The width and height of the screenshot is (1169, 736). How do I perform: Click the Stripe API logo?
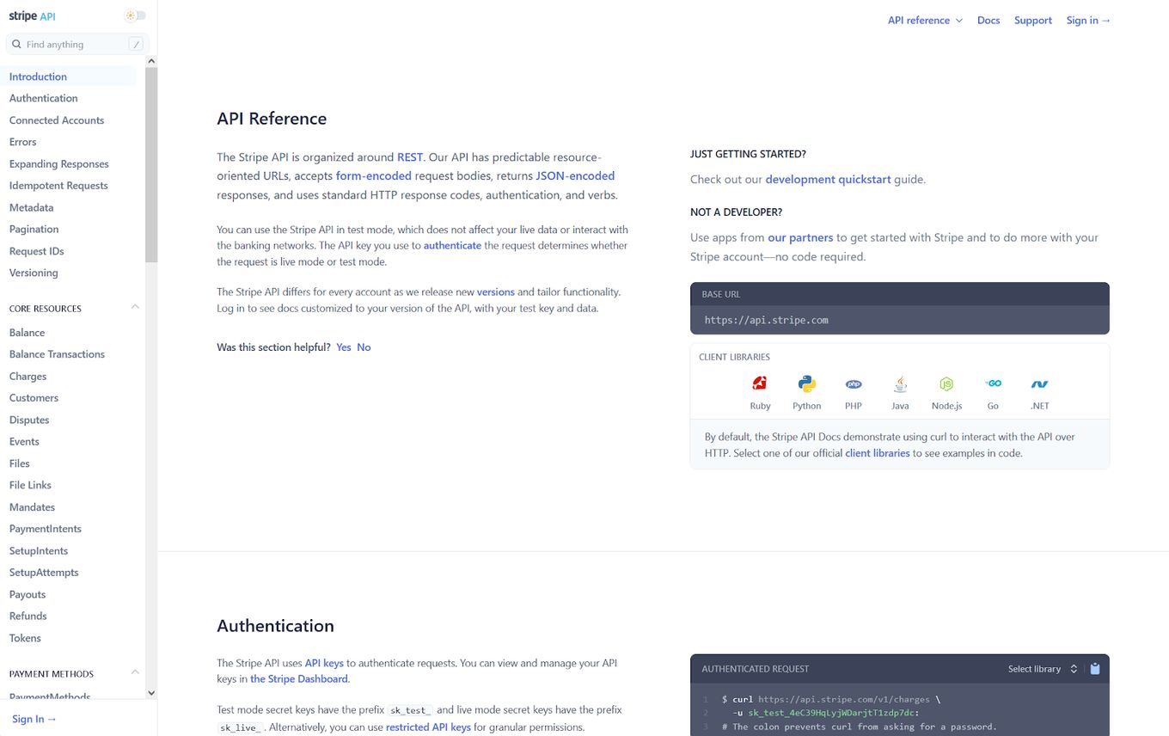(32, 16)
